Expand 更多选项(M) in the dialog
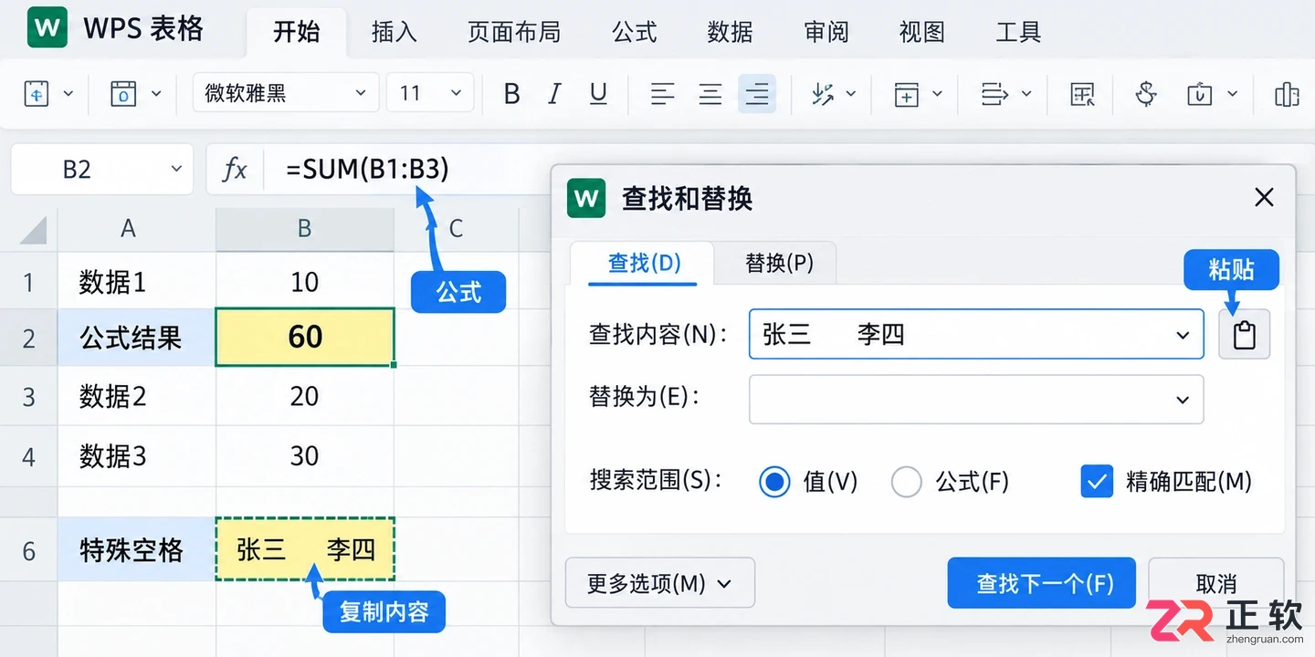Viewport: 1315px width, 657px height. tap(660, 583)
